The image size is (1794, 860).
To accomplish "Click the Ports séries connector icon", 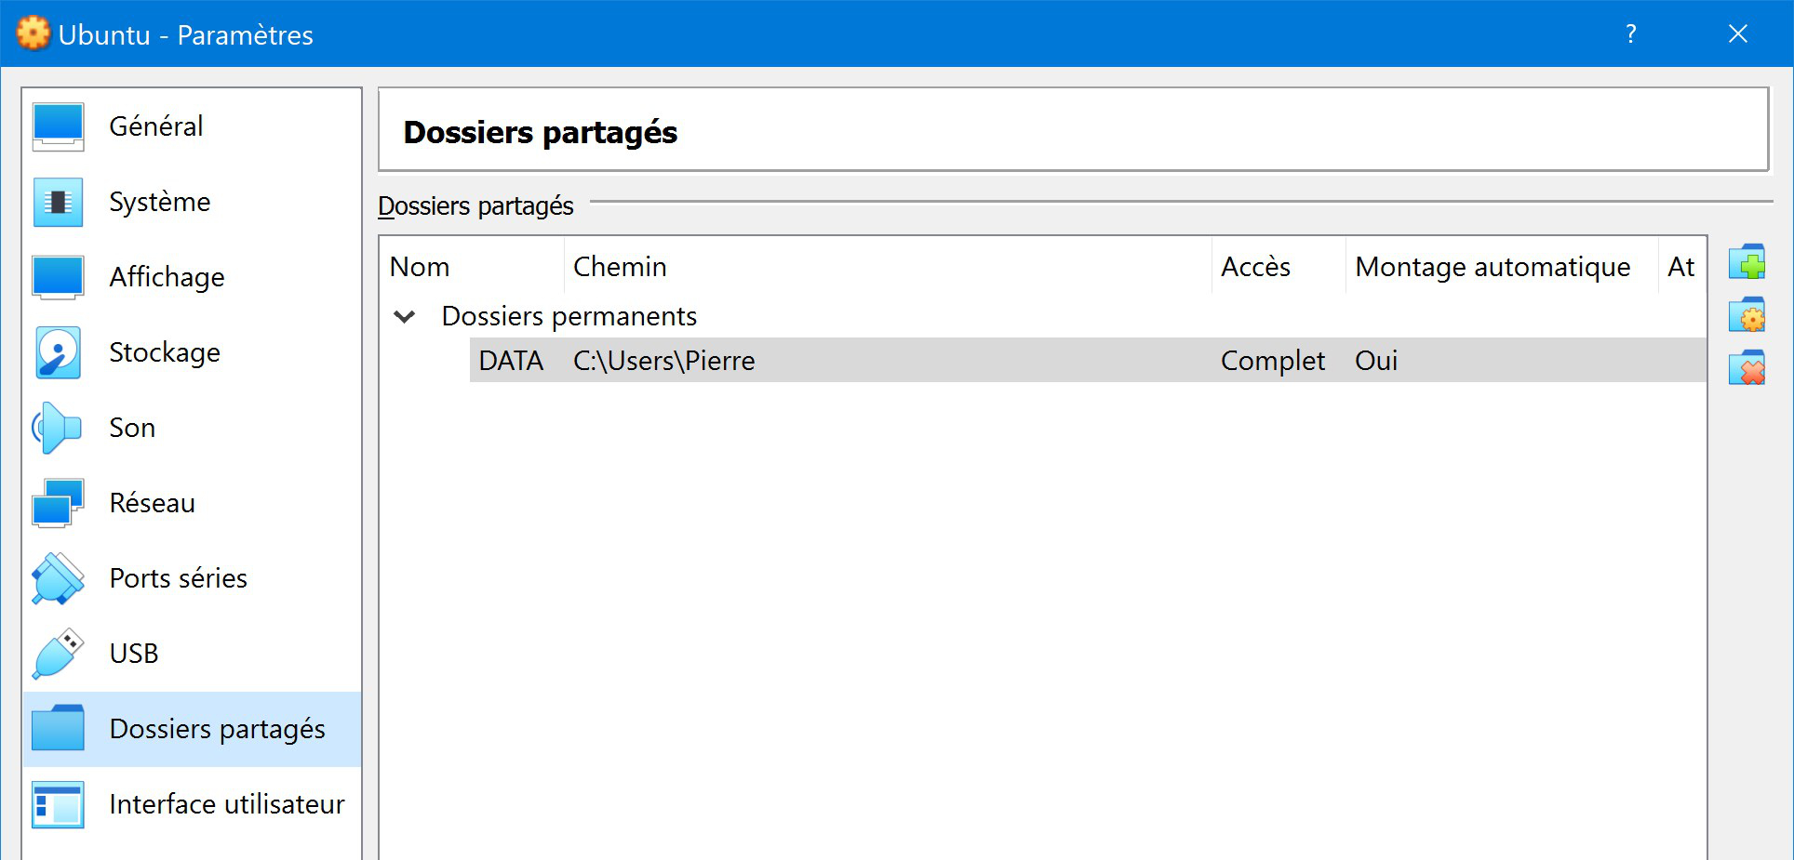I will [58, 578].
